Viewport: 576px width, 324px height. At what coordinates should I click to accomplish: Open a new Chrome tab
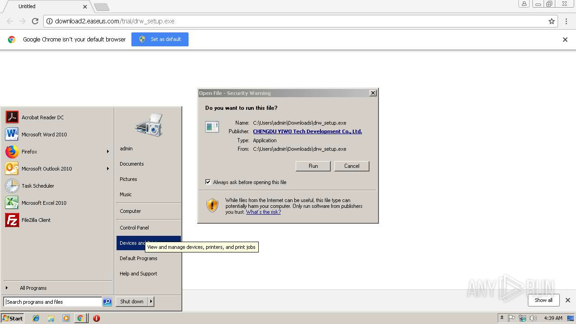[x=102, y=7]
